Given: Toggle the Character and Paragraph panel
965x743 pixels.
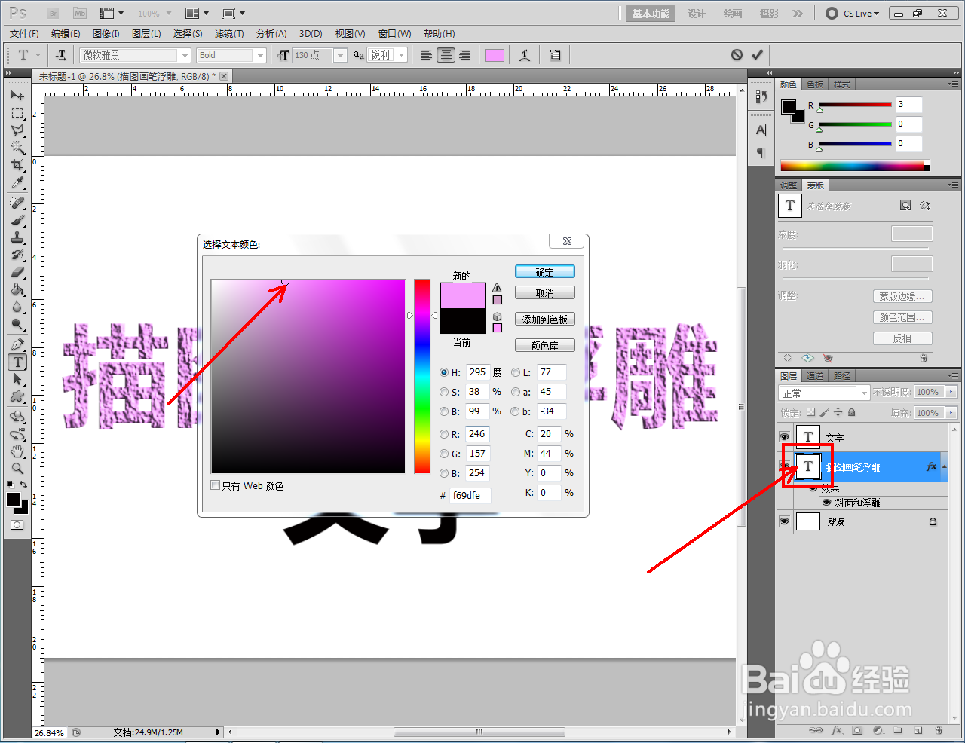Looking at the screenshot, I should [x=555, y=55].
